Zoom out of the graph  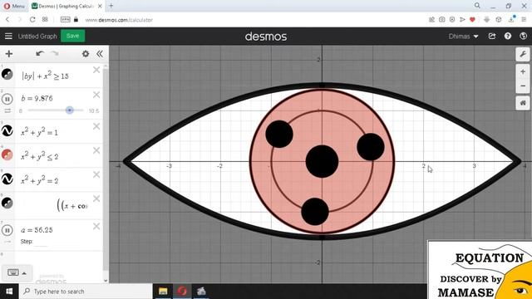point(523,86)
